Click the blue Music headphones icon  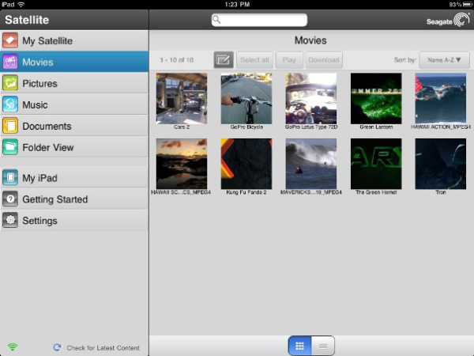(x=10, y=104)
